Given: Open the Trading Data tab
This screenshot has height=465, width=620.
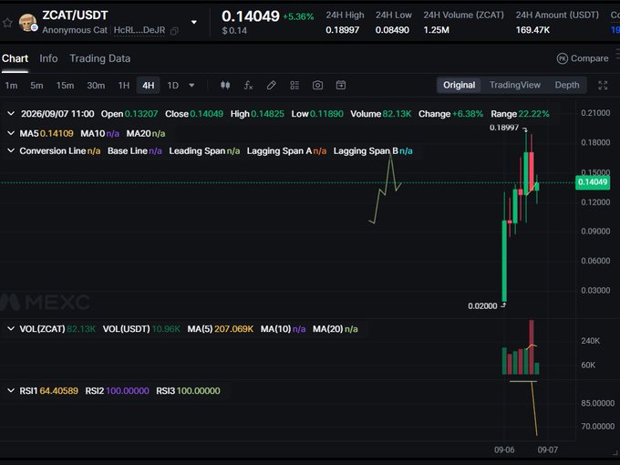Looking at the screenshot, I should click(x=100, y=58).
